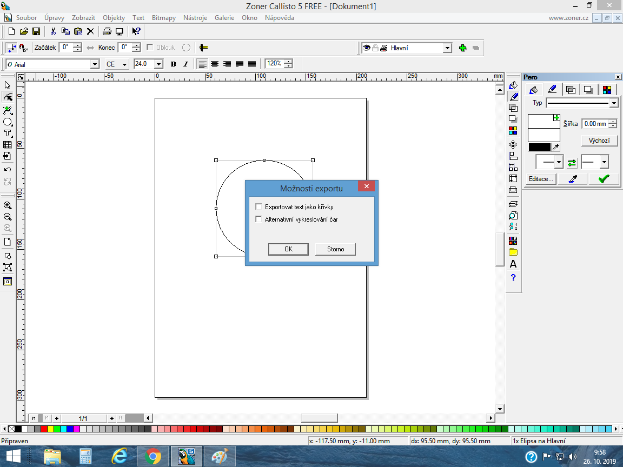This screenshot has height=467, width=623.
Task: Enable Exportovat text jako křivky checkbox
Action: tap(259, 207)
